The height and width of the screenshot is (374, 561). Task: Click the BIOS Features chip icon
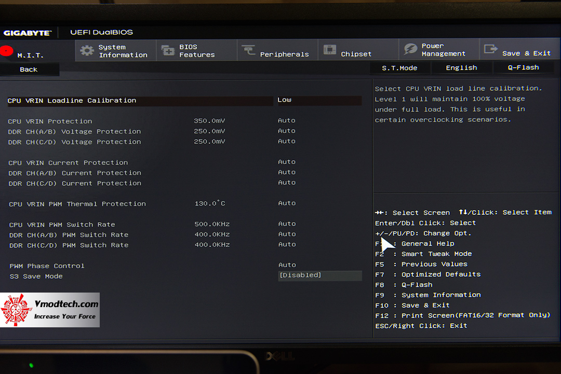pyautogui.click(x=168, y=50)
